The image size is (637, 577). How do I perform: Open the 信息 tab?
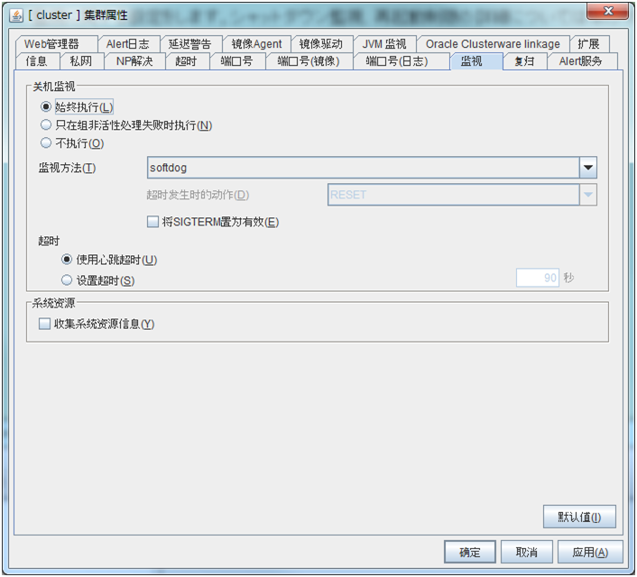(37, 61)
